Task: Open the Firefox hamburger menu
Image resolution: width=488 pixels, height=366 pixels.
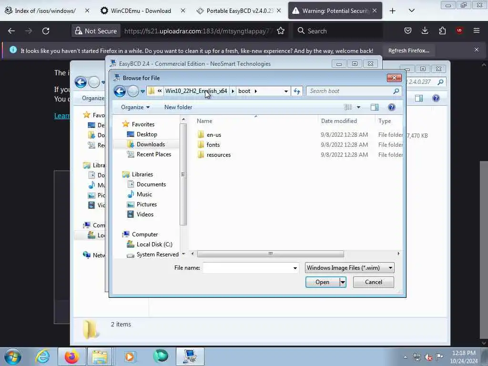Action: [x=477, y=30]
